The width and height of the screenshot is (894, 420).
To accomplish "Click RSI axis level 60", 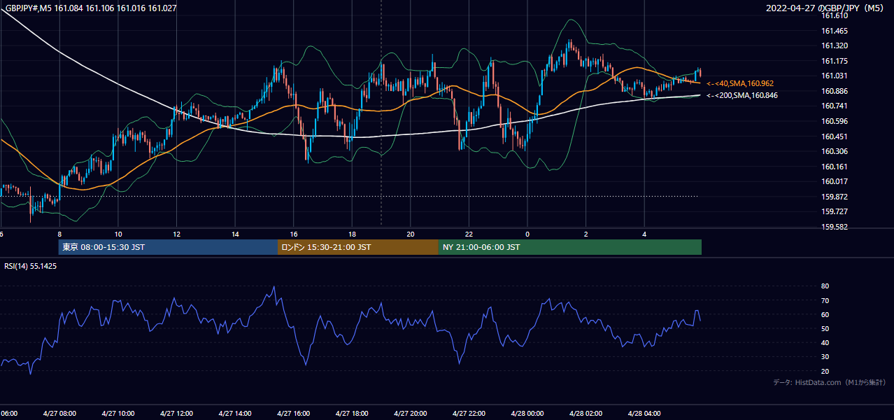I will coord(825,314).
